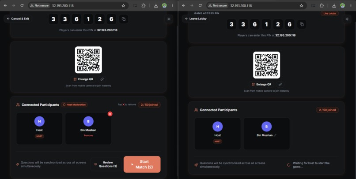Go back in the left browser window

(5, 5)
